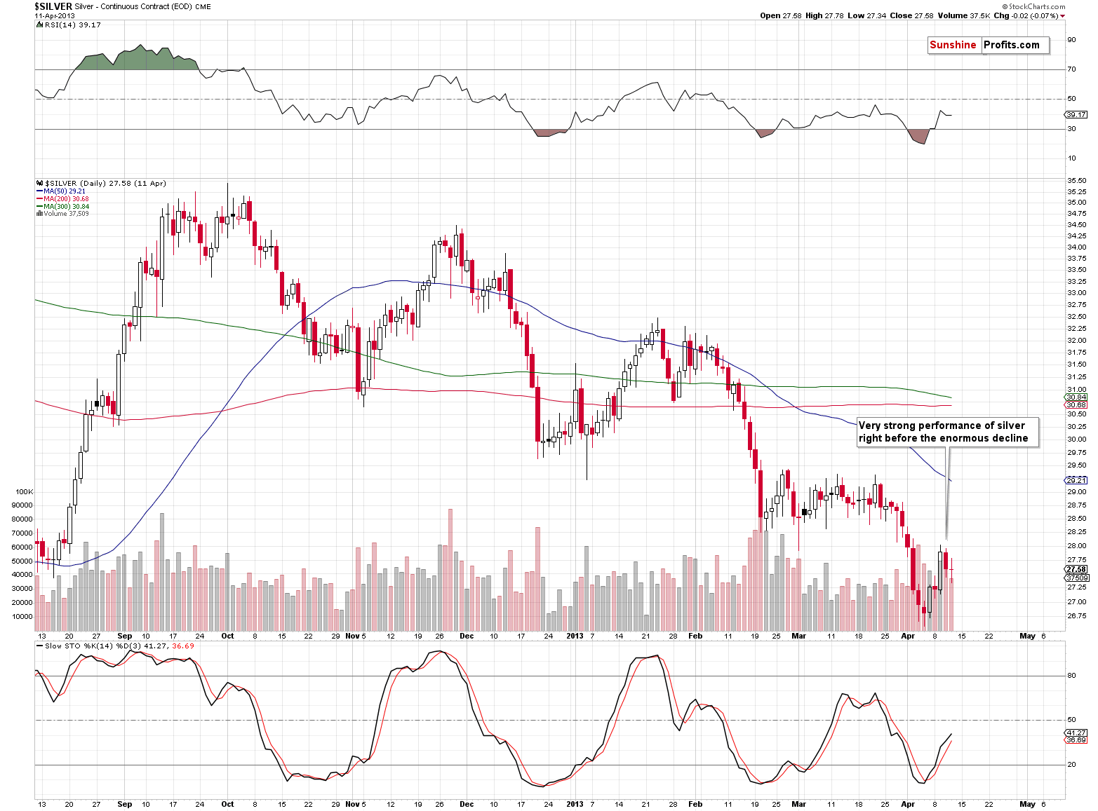Click the Mar month marker under price chart
Viewport: 1098px width, 811px height.
[x=798, y=636]
